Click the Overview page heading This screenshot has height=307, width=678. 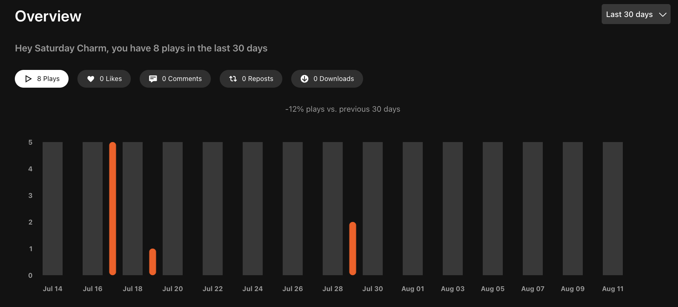click(48, 16)
